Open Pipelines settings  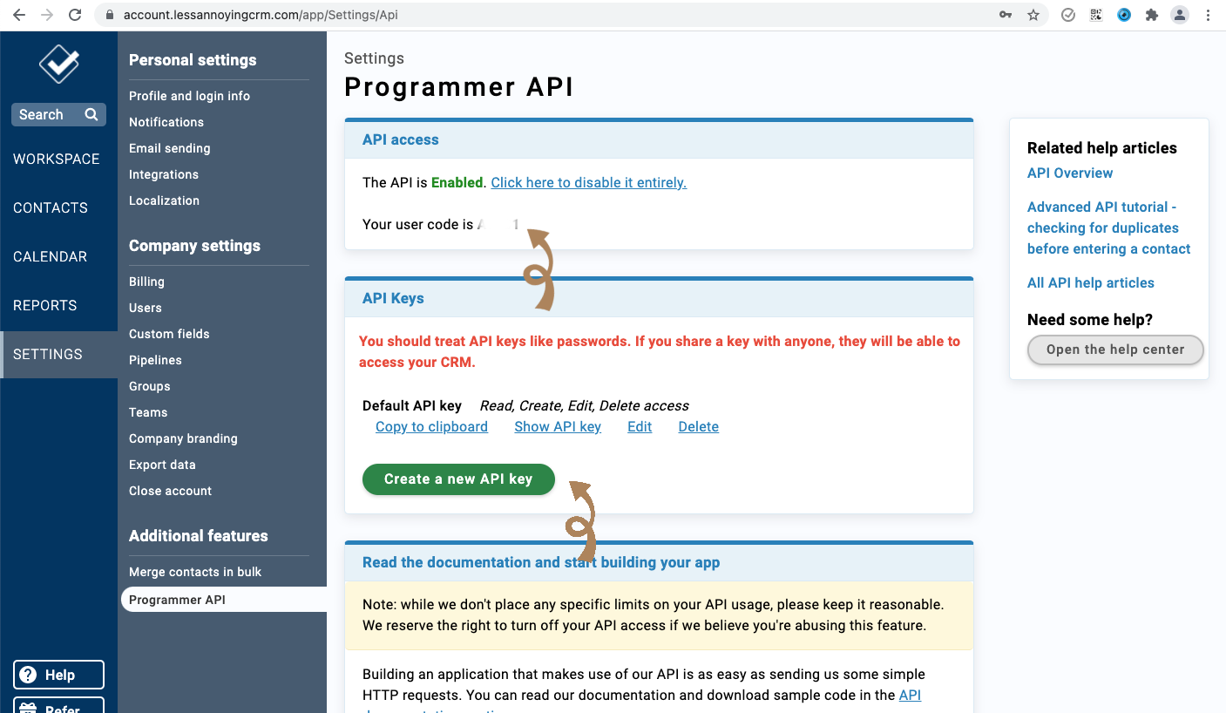click(x=155, y=360)
